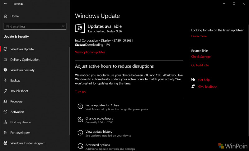Open the Learn more link

[x=199, y=36]
